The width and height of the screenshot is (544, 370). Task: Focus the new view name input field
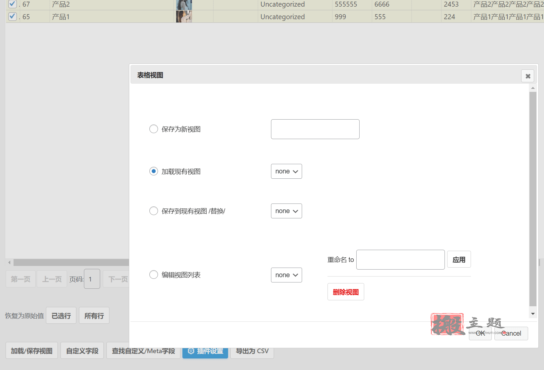315,129
